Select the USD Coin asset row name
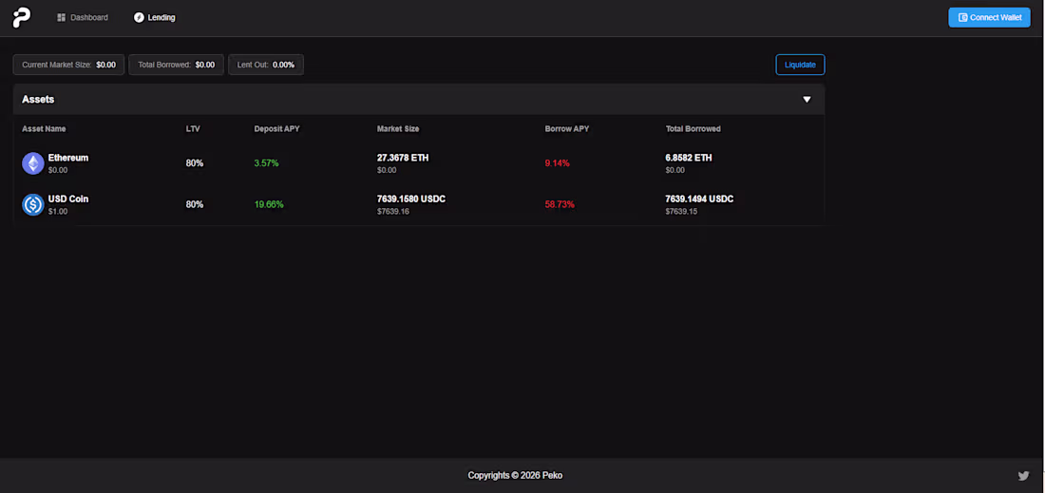 tap(68, 199)
